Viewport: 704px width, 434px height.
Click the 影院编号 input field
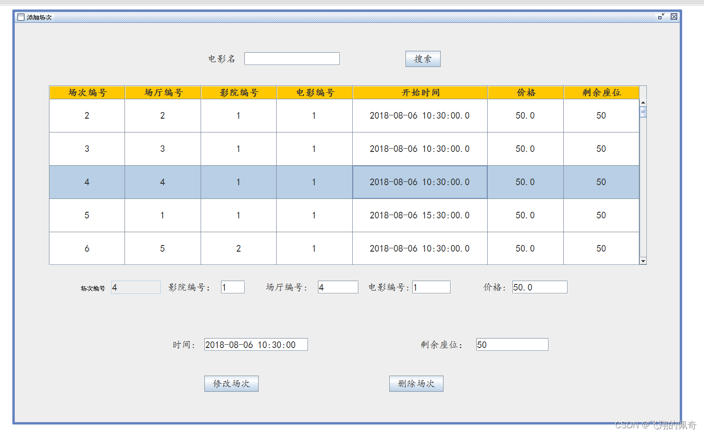pos(233,287)
